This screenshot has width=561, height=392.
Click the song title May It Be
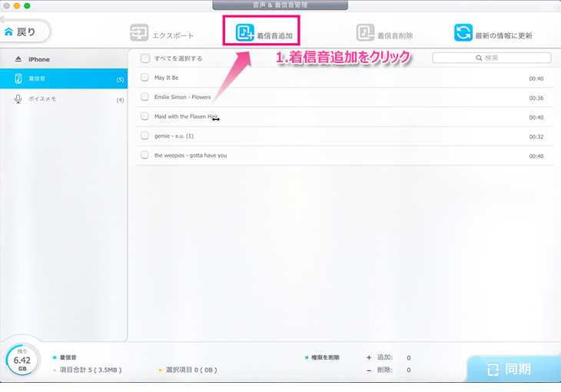pyautogui.click(x=166, y=78)
